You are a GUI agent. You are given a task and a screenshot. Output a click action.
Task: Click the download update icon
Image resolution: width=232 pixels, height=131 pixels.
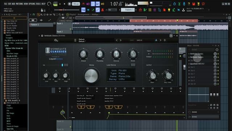tap(183, 10)
